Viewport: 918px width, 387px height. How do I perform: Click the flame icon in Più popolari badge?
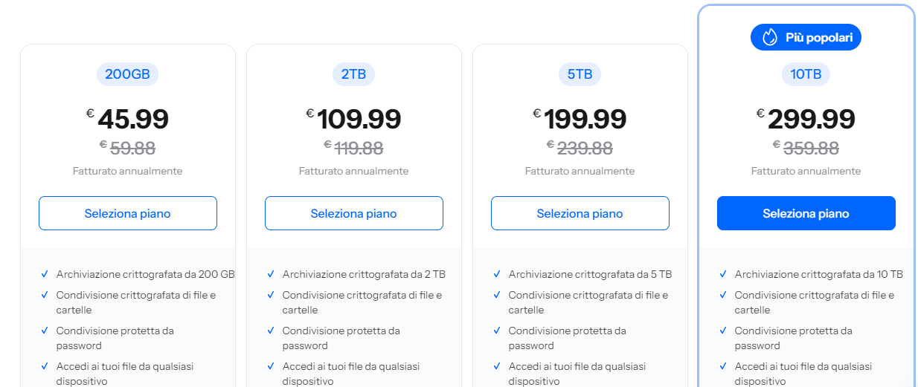pyautogui.click(x=770, y=37)
